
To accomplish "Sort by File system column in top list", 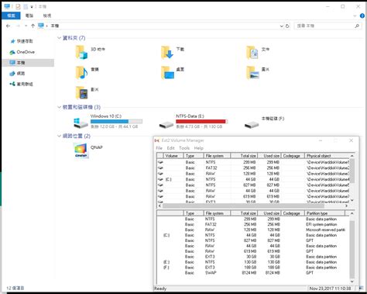I will pos(217,156).
